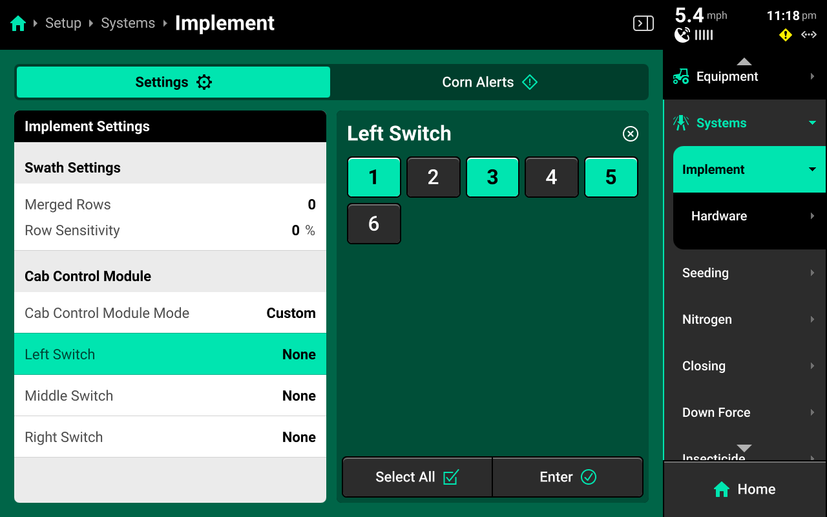Collapse the Systems menu section
Image resolution: width=827 pixels, height=517 pixels.
(x=745, y=123)
